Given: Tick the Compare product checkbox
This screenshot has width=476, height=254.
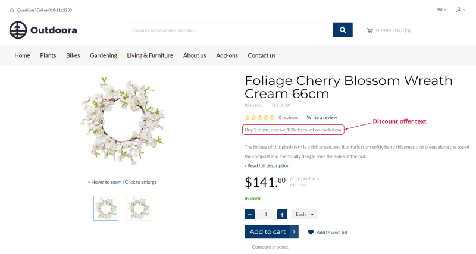Looking at the screenshot, I should click(x=247, y=247).
